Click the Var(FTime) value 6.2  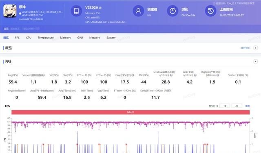click(103, 97)
